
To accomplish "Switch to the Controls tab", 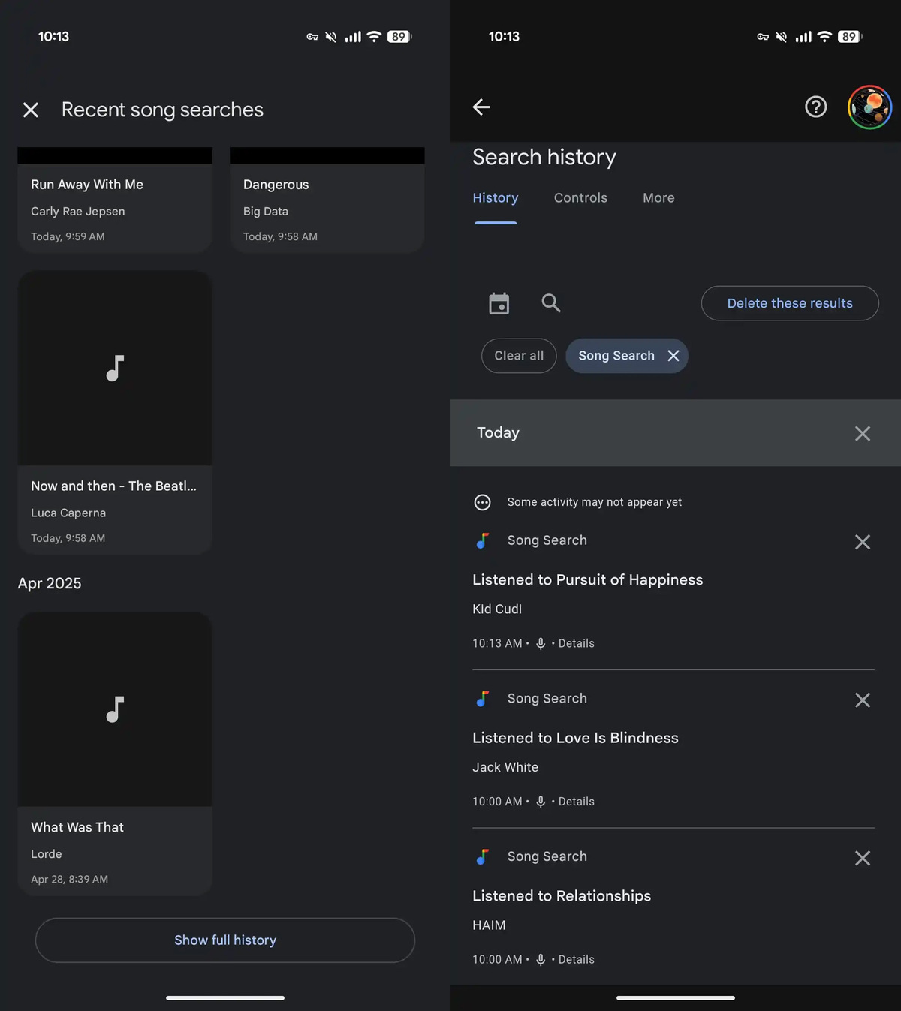I will 580,198.
